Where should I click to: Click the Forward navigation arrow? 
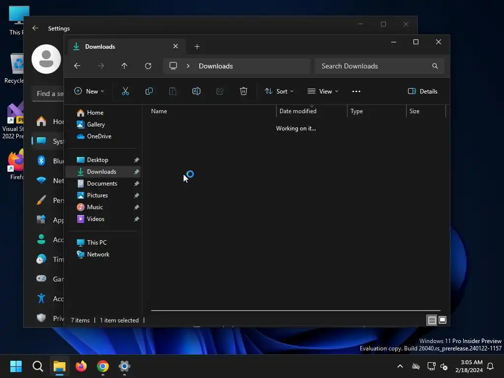click(101, 66)
